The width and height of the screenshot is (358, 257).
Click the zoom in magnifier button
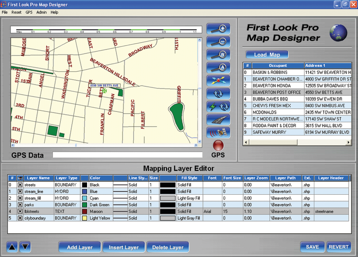[x=218, y=29]
